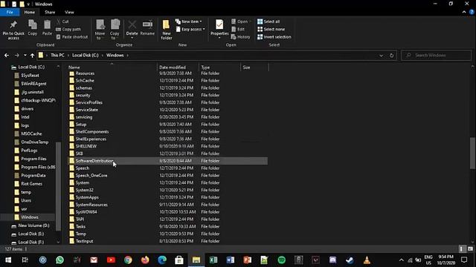476x267 pixels.
Task: Select Users folder in navigation pane
Action: (26, 200)
